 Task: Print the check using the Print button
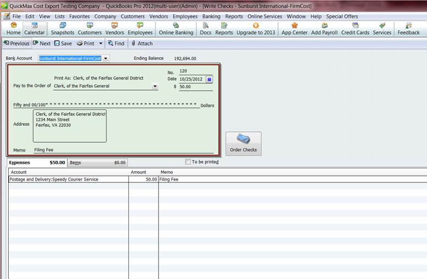[86, 43]
